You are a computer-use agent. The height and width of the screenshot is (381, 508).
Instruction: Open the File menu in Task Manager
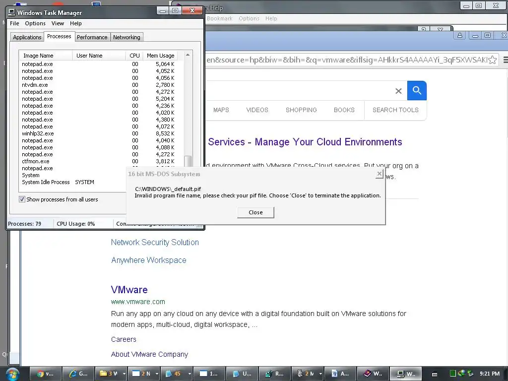coord(14,23)
